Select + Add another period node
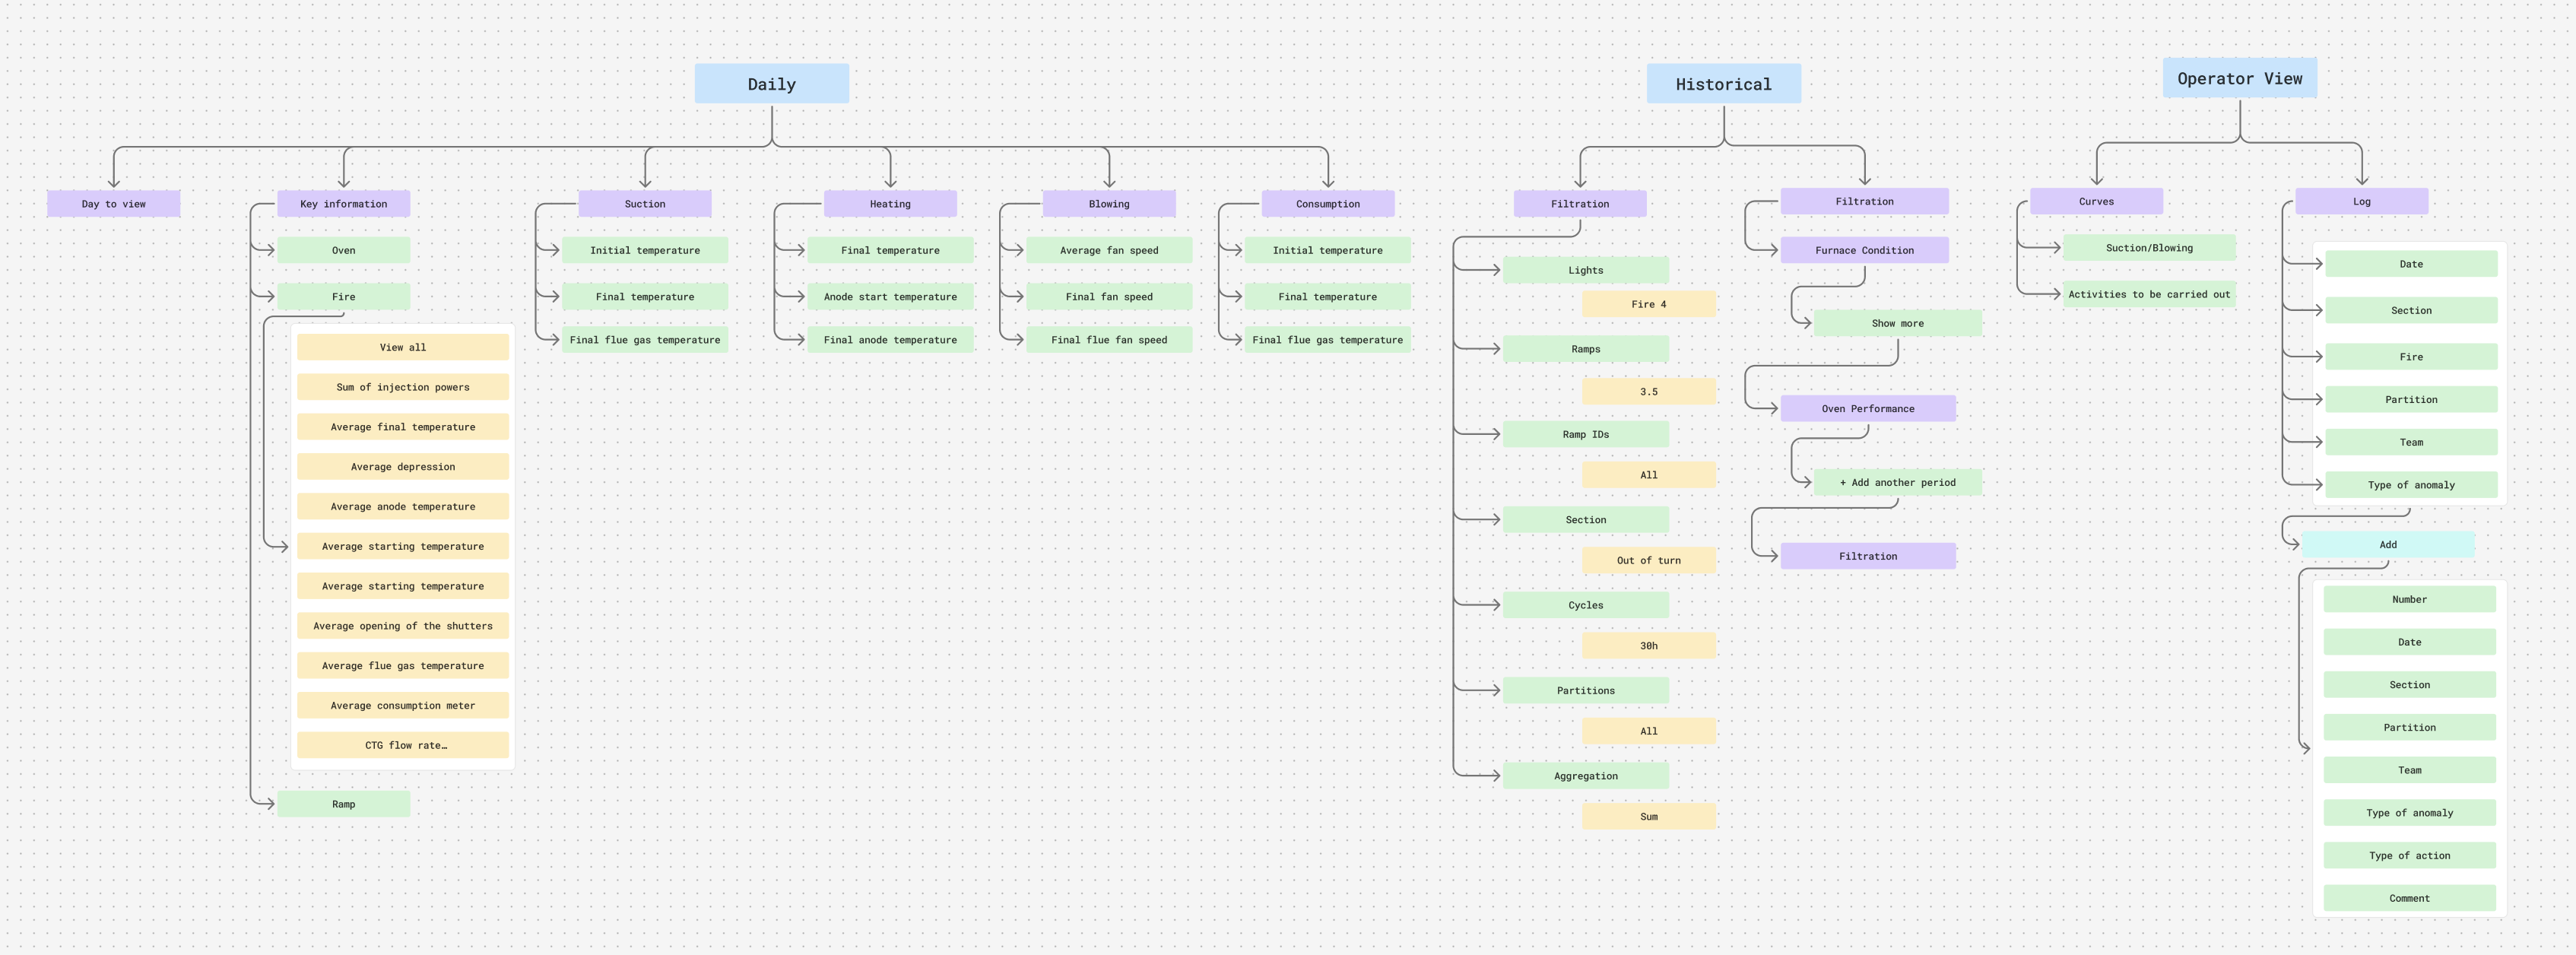 point(1897,482)
